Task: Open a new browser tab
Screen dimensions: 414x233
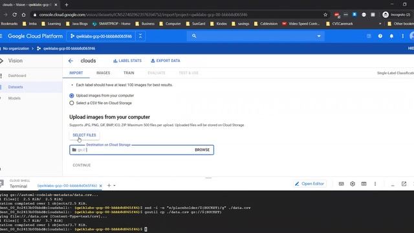Action: 67,5
